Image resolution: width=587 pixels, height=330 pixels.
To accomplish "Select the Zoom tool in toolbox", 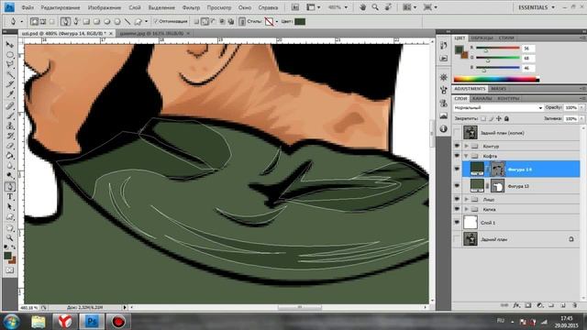I will point(10,237).
